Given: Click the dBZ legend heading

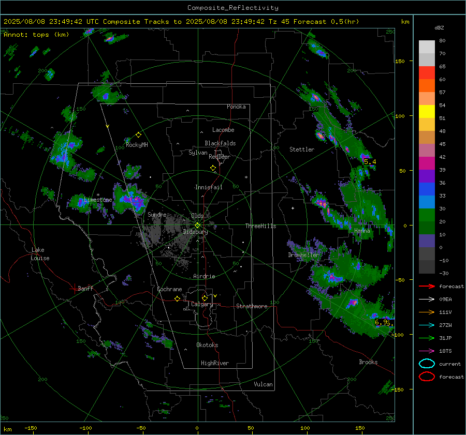Looking at the screenshot, I should (x=439, y=28).
